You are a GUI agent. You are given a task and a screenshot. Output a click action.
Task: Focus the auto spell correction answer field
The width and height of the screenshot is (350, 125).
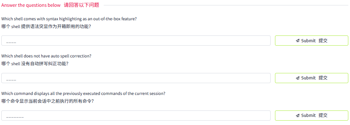point(136,78)
